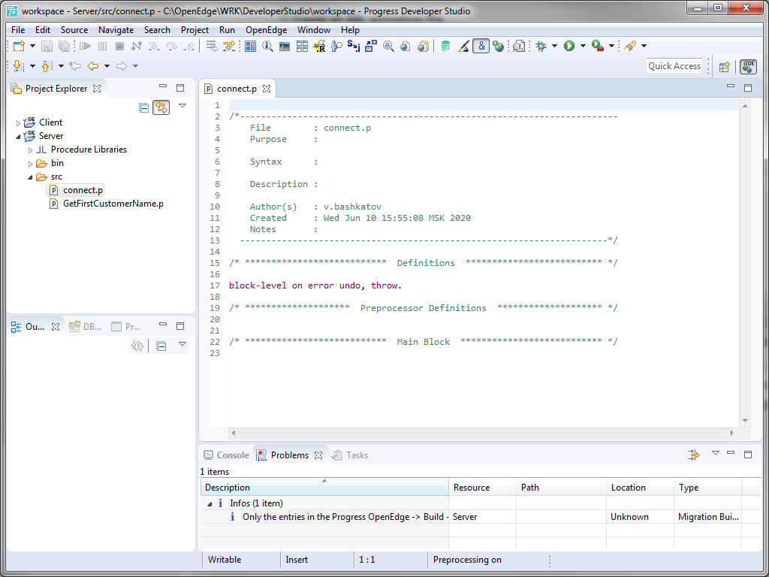Click the grayed Save All icon

[64, 46]
